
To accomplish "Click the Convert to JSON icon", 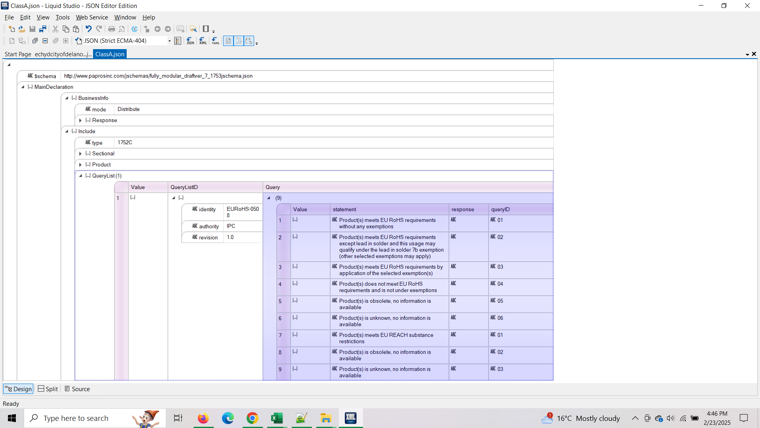I will pyautogui.click(x=190, y=41).
